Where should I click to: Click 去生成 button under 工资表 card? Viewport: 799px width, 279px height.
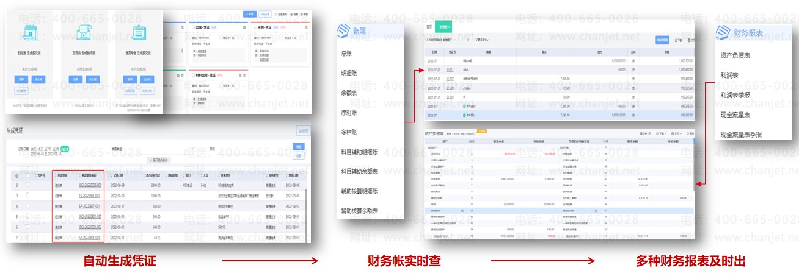(92, 79)
